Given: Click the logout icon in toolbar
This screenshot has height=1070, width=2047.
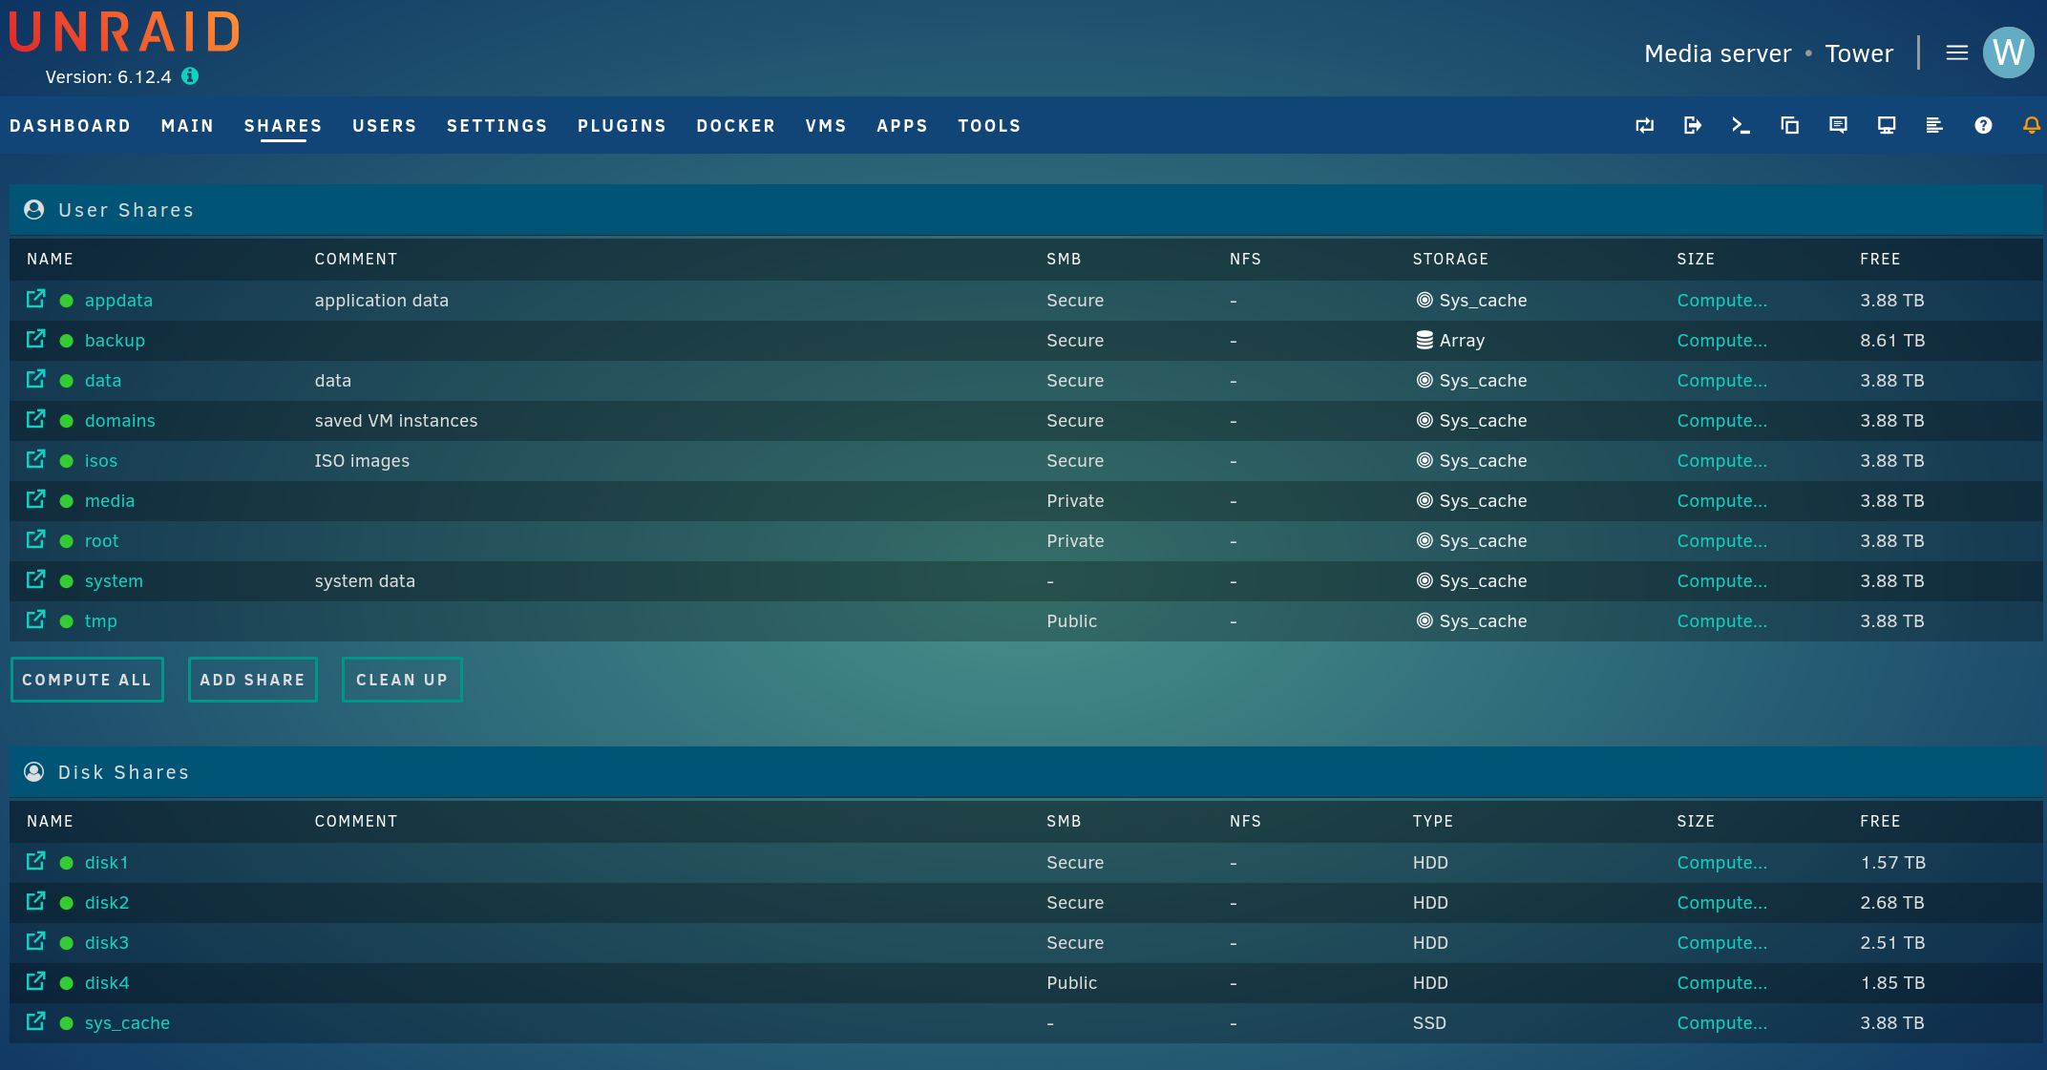Looking at the screenshot, I should (1692, 125).
